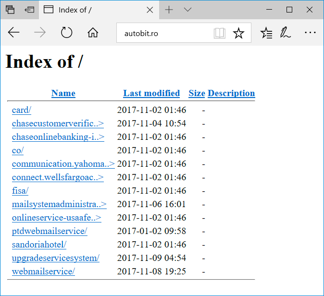
Task: Sort listing by Size column
Action: (197, 93)
